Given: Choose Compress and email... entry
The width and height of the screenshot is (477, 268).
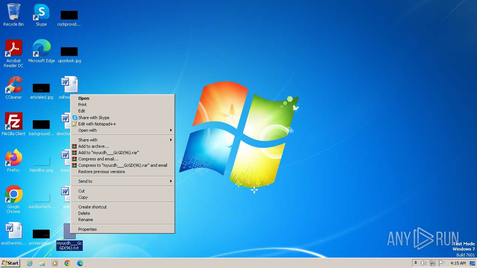Looking at the screenshot, I should tap(123, 159).
